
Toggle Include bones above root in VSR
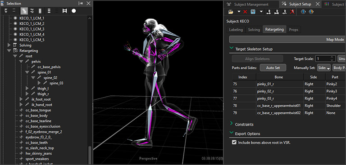click(x=234, y=143)
